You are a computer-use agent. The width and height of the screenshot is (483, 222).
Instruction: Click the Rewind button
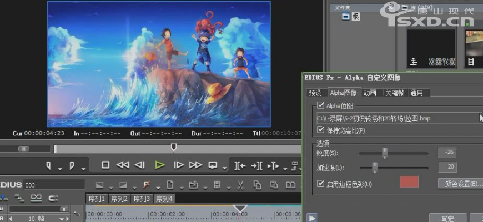point(123,165)
